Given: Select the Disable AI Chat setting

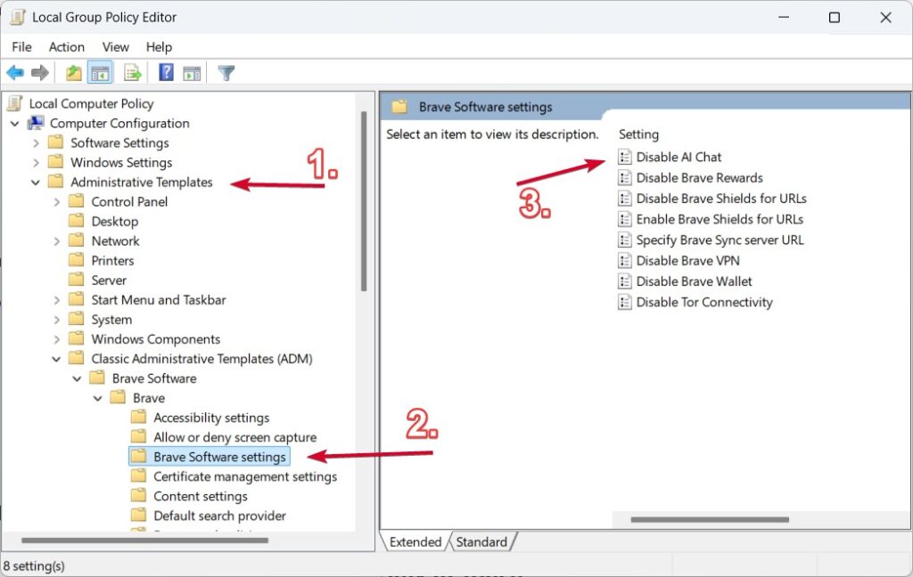Looking at the screenshot, I should coord(679,157).
